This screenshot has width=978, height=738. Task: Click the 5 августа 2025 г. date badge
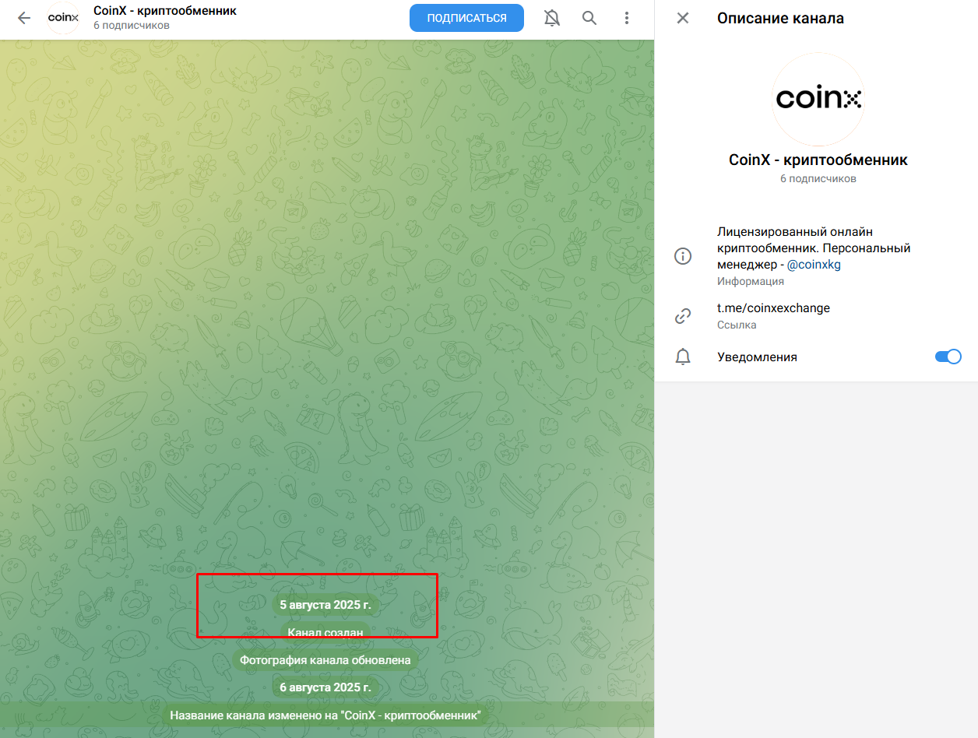point(325,604)
